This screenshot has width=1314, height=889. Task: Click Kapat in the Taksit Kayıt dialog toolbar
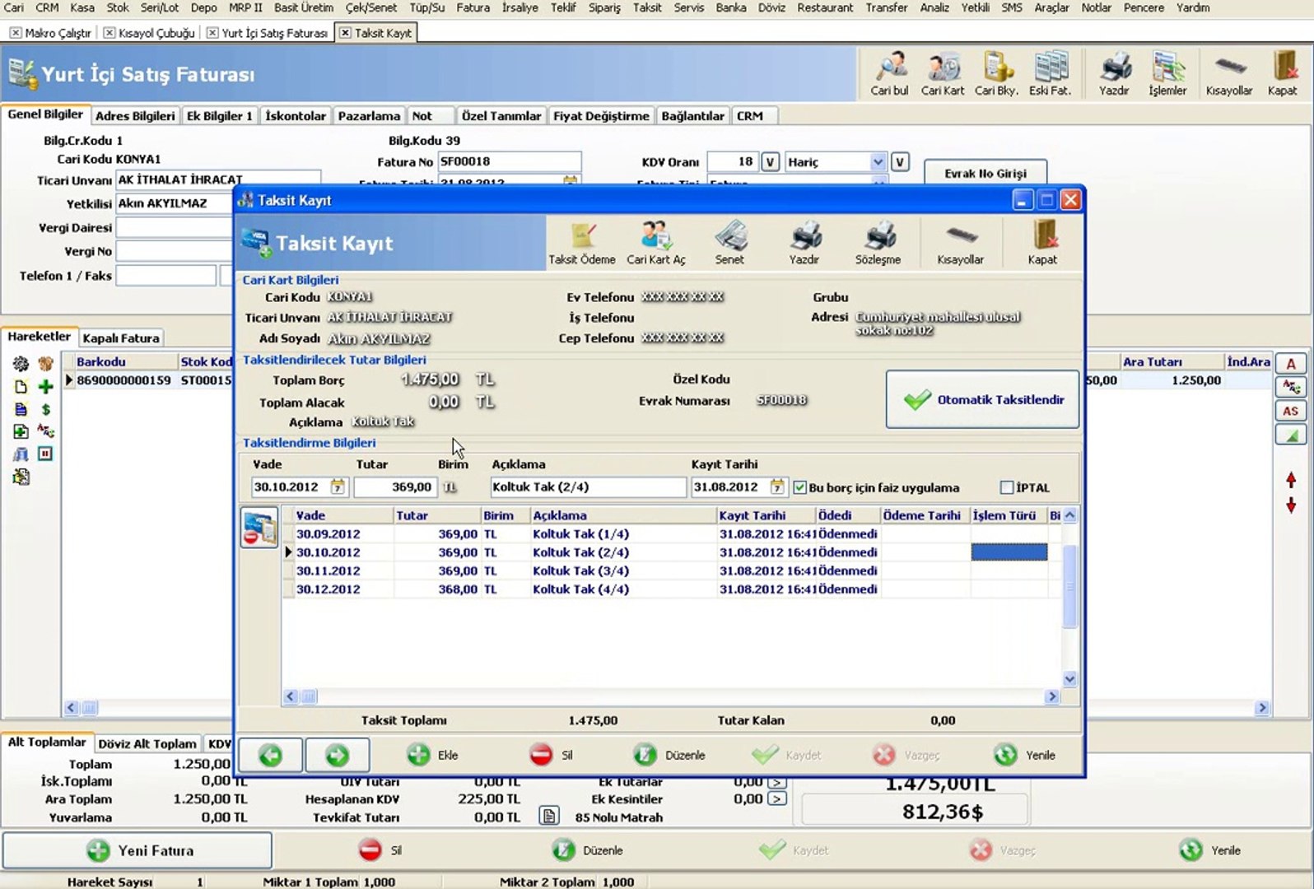click(x=1042, y=243)
